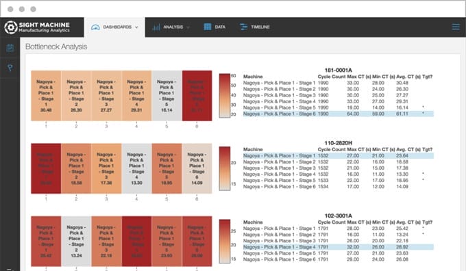This screenshot has height=271, width=466.
Task: Expand the Analysis dropdown arrow
Action: 188,27
